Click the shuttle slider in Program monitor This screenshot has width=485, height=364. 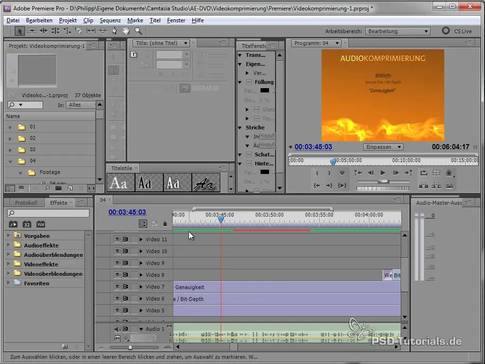(x=384, y=182)
